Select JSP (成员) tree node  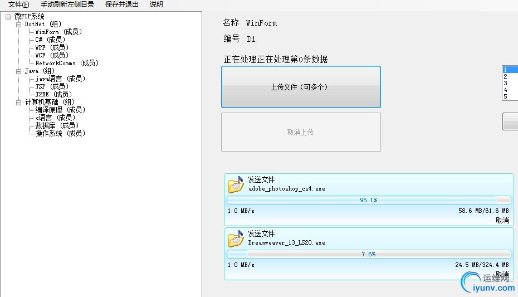point(52,87)
